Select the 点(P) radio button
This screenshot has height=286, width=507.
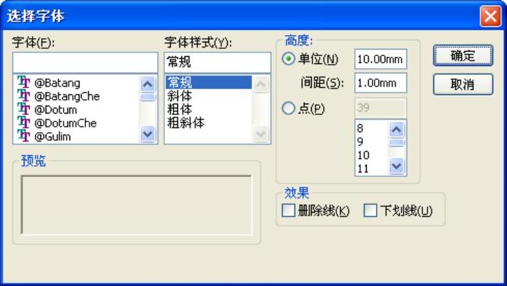tap(288, 108)
